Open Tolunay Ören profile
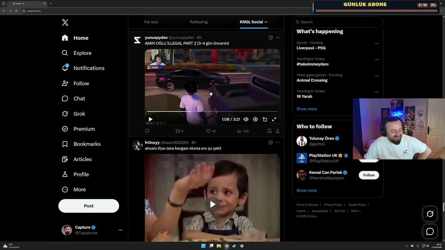Image resolution: width=445 pixels, height=250 pixels. point(322,138)
